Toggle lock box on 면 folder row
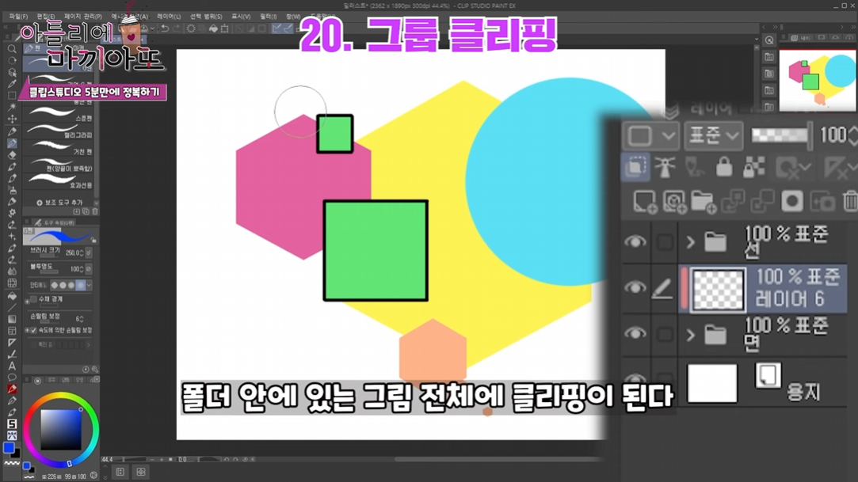The image size is (858, 482). [664, 334]
